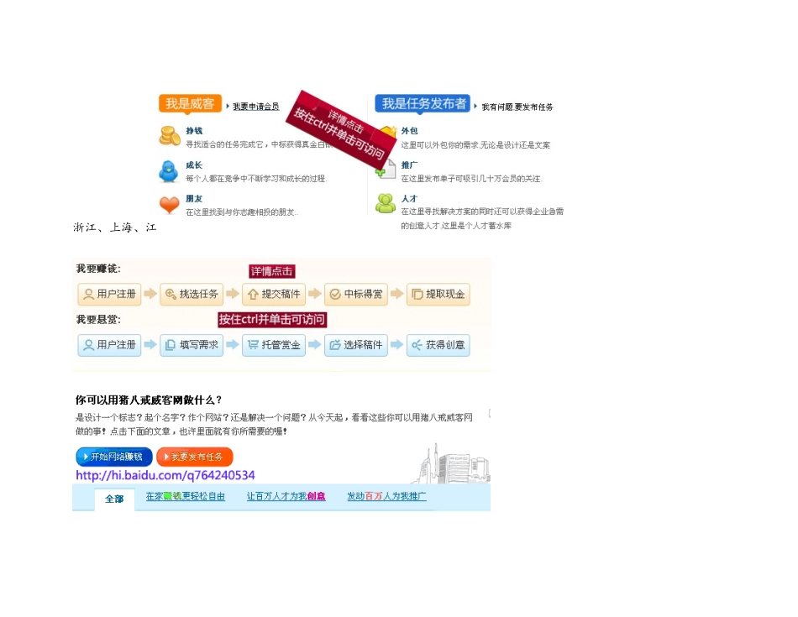
Task: Click the 选择稿件 step button
Action: click(x=356, y=345)
